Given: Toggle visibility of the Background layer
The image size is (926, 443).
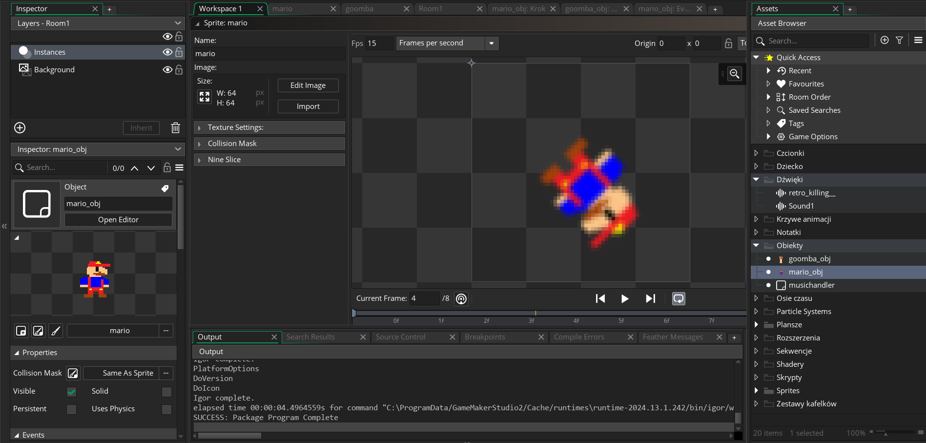Looking at the screenshot, I should tap(167, 70).
